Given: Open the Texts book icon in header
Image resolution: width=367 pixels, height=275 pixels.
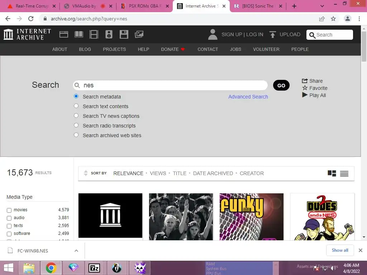Looking at the screenshot, I should click(x=78, y=34).
